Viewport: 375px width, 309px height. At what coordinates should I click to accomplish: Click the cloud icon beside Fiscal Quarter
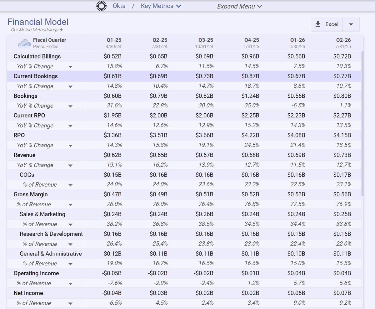24,43
